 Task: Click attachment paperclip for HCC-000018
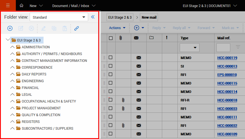pos(123,100)
